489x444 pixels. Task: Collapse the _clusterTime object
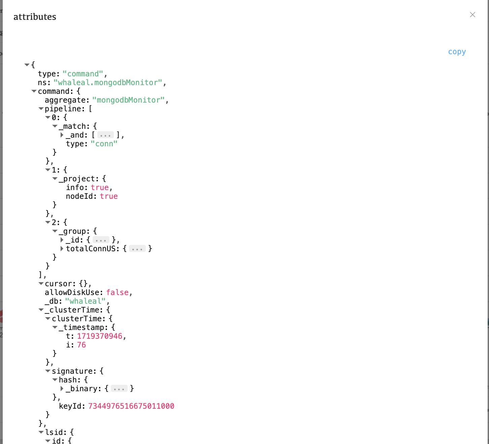pyautogui.click(x=41, y=310)
